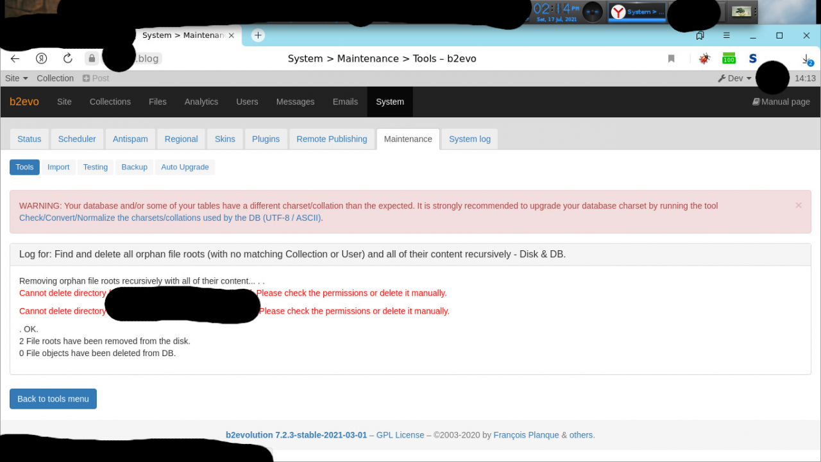The height and width of the screenshot is (462, 821).
Task: Open the Analytics section
Action: (201, 101)
